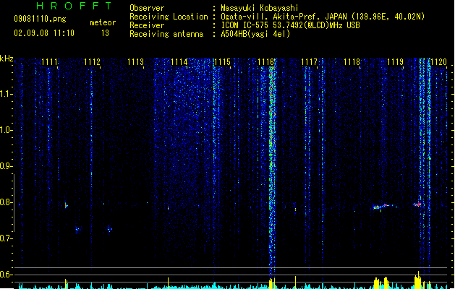Click the 1113 time marker
This screenshot has width=455, height=289.
pos(135,62)
